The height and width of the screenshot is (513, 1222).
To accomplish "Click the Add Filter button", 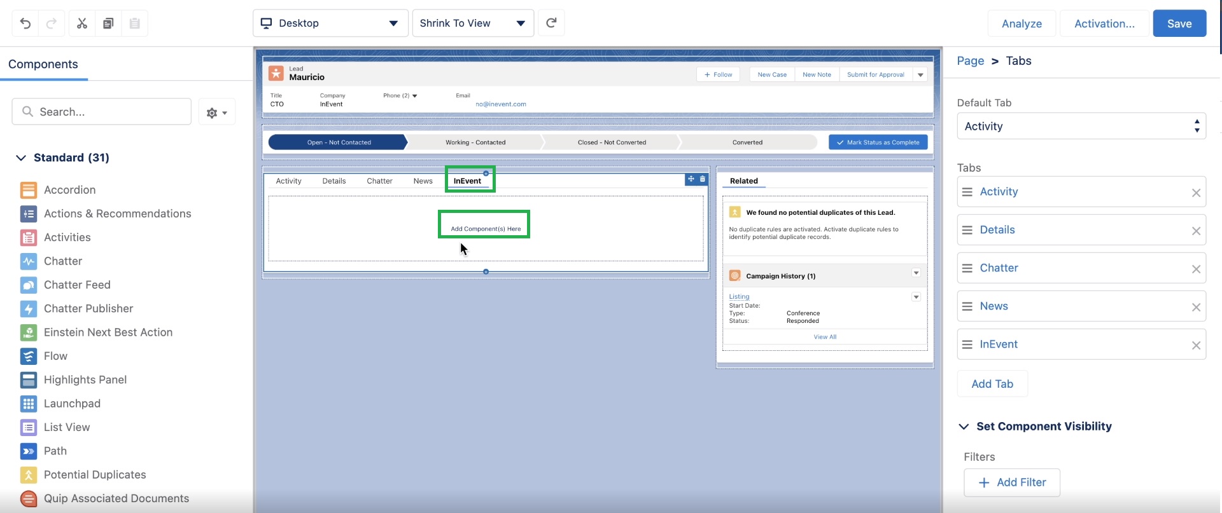I will 1012,482.
